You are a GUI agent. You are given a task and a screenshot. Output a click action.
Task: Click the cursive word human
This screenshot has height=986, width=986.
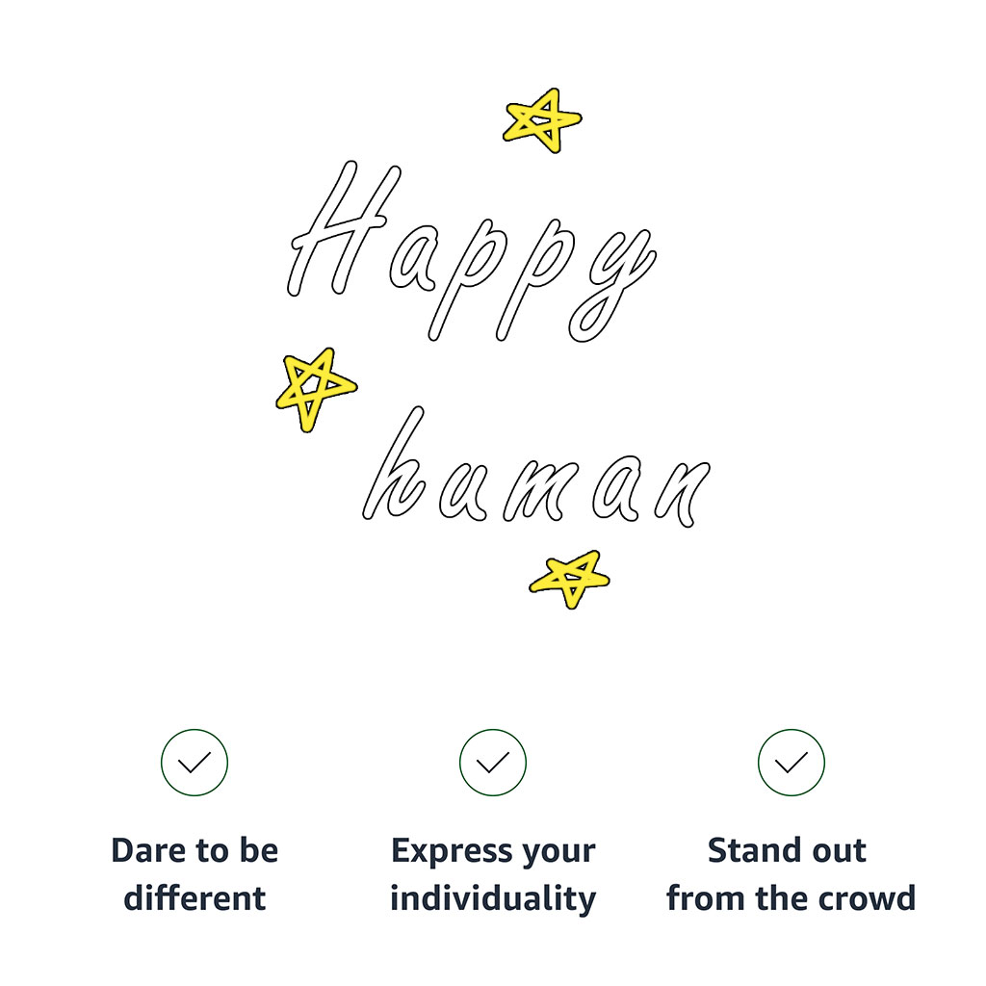[536, 467]
